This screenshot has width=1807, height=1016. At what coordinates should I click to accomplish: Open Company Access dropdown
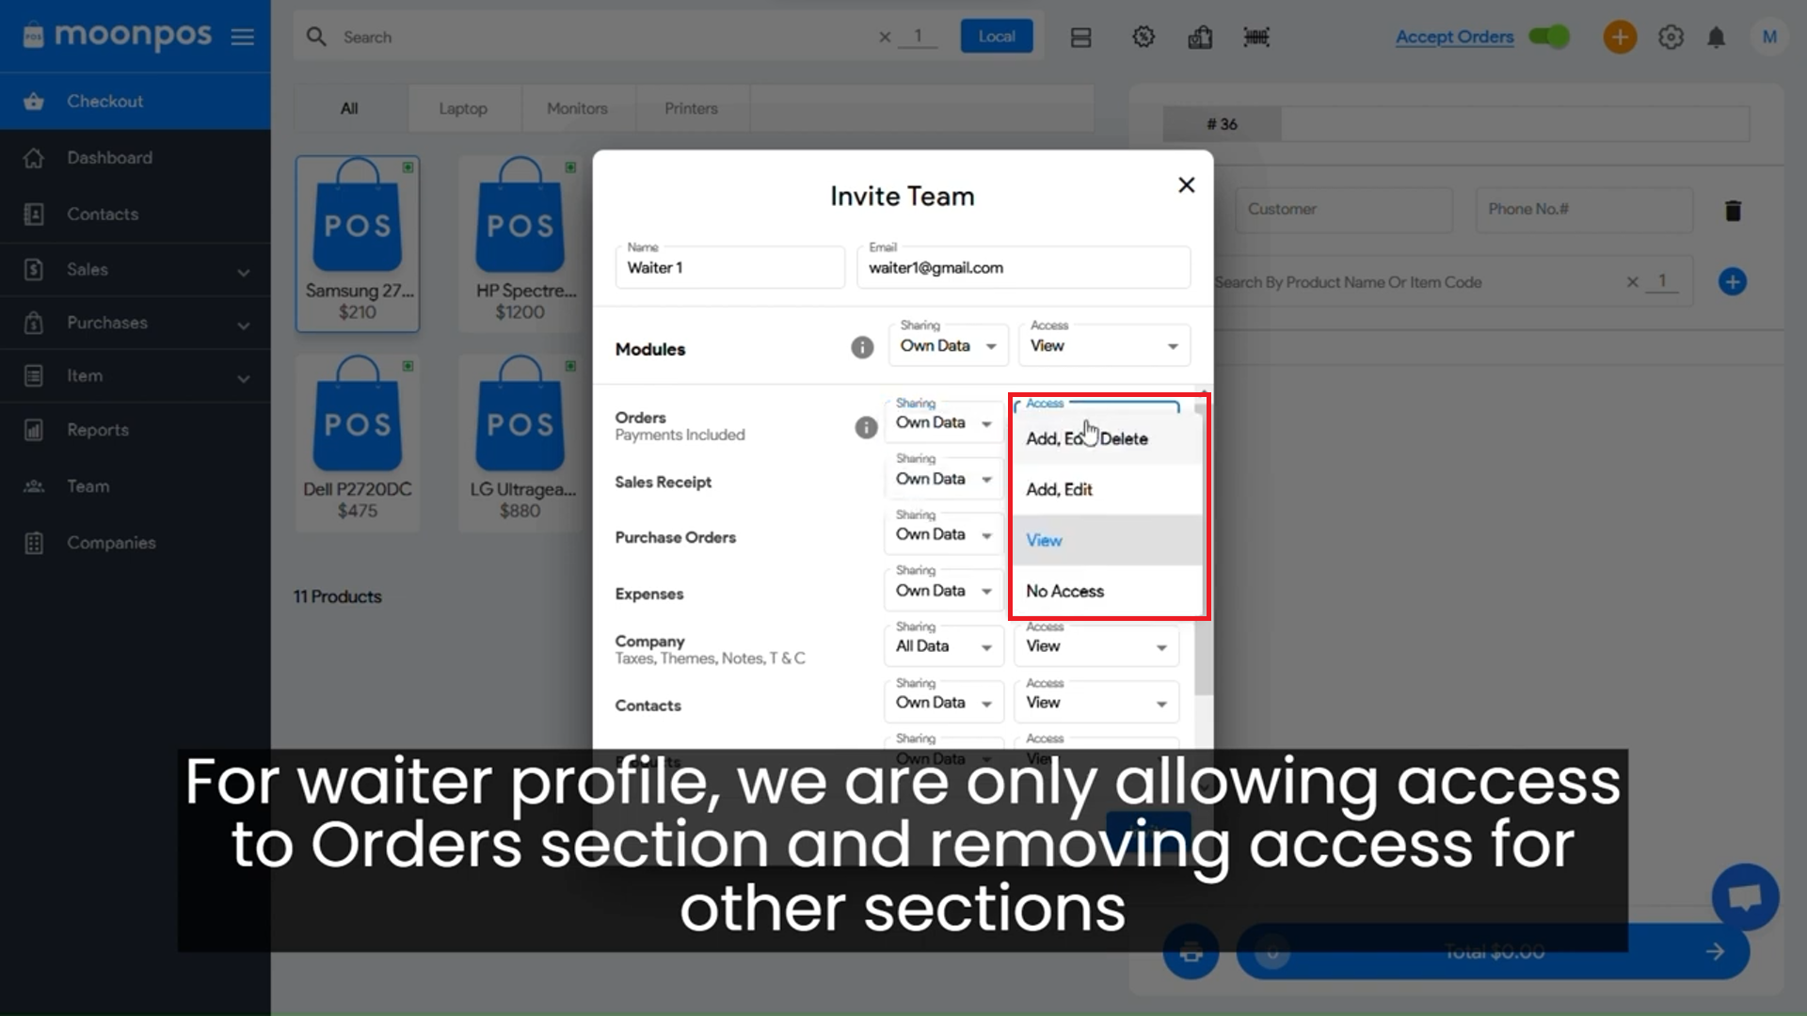(1096, 646)
